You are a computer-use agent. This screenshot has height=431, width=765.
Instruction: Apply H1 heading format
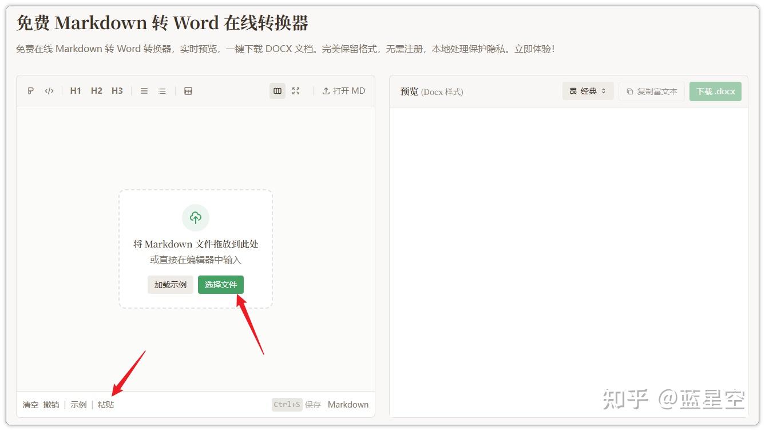coord(76,91)
